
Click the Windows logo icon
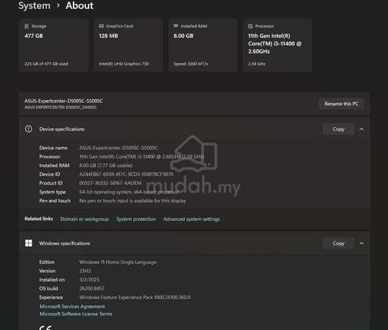(x=28, y=243)
